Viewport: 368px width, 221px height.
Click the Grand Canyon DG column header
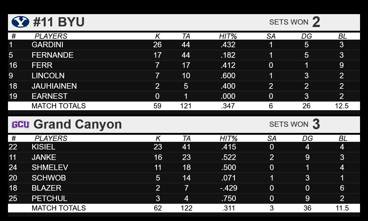(307, 138)
